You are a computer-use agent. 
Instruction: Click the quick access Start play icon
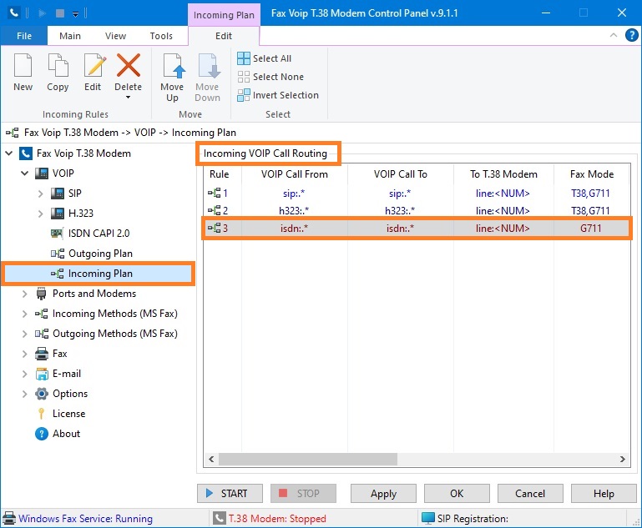click(42, 13)
